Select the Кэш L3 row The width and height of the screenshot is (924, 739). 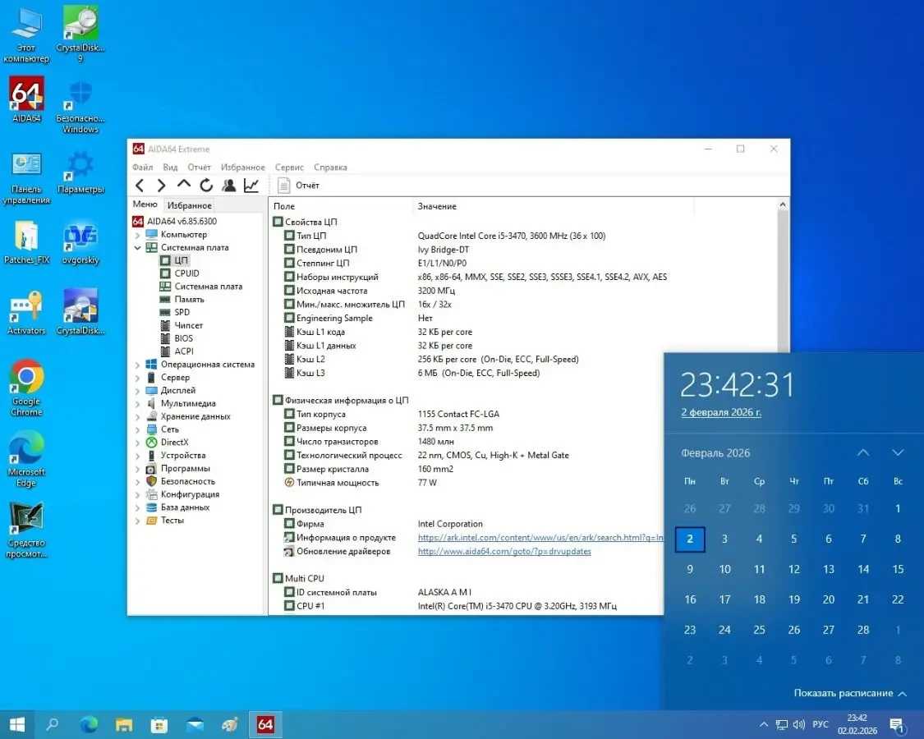474,373
